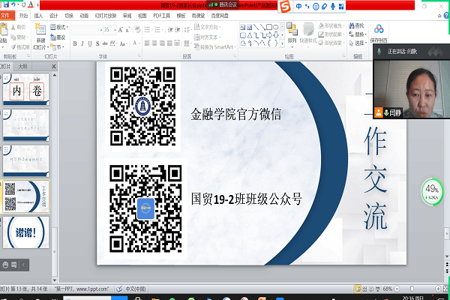Image resolution: width=450 pixels, height=300 pixels.
Task: Switch to the Animations (动画) ribbon tab
Action: point(84,16)
